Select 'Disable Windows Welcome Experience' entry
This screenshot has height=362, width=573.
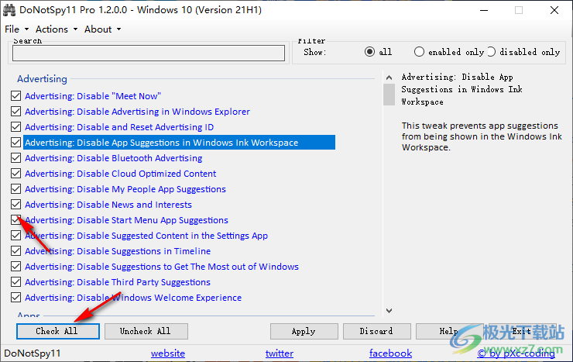pyautogui.click(x=133, y=298)
